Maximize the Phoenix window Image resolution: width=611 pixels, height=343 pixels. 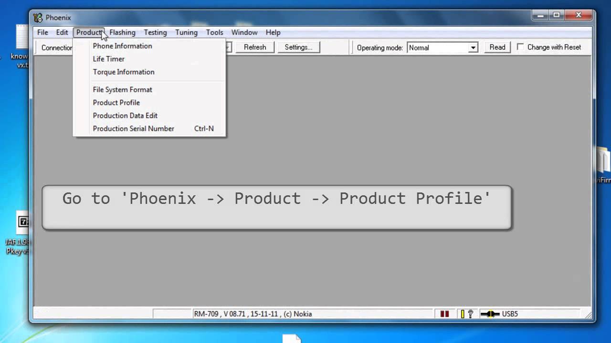[x=556, y=15]
